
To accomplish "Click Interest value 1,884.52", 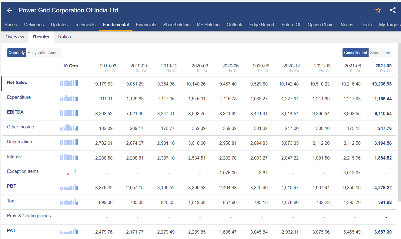I will coord(383,158).
